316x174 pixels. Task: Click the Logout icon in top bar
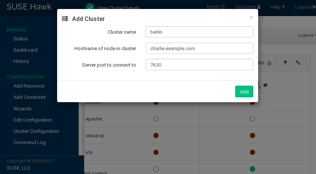[x=313, y=7]
